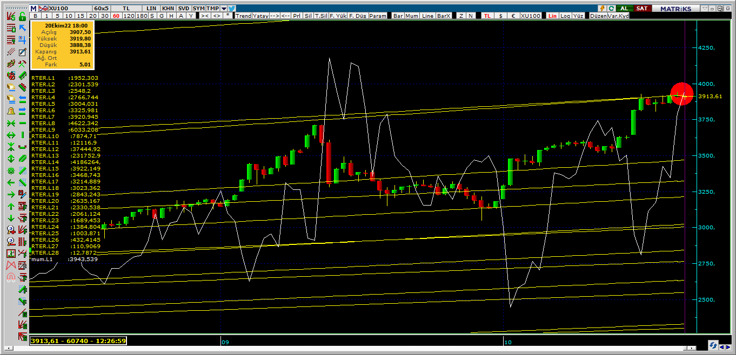This screenshot has width=736, height=355.
Task: Click the Düzen layout button
Action: click(599, 16)
